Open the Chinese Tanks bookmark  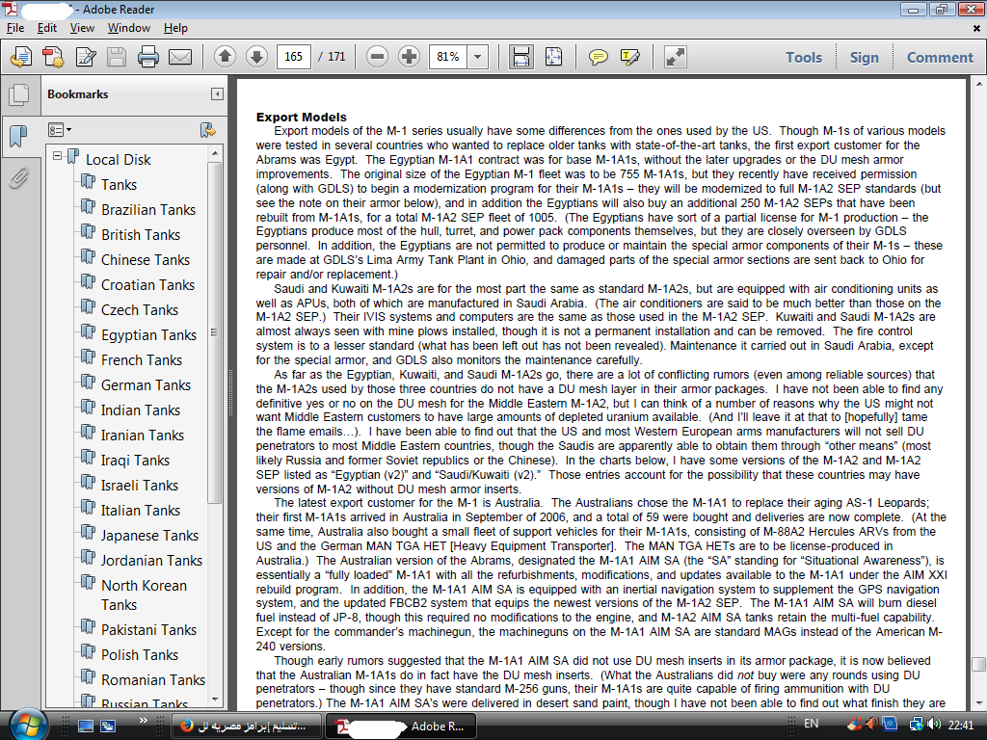point(145,260)
